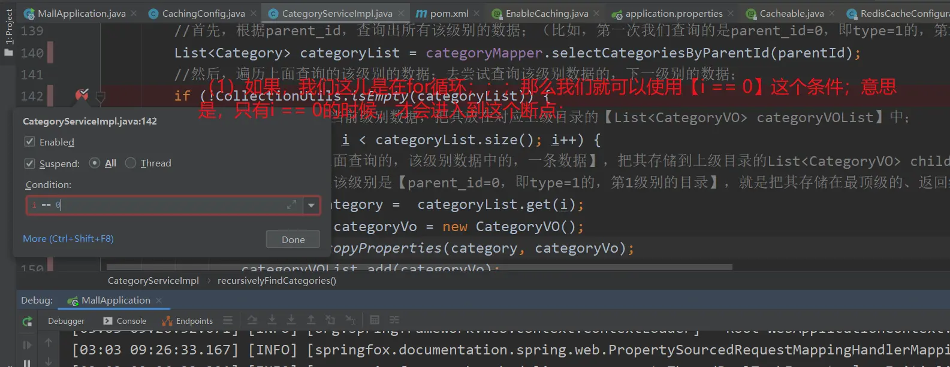Open the Evaluate Expression calculator icon
This screenshot has width=950, height=367.
click(375, 320)
